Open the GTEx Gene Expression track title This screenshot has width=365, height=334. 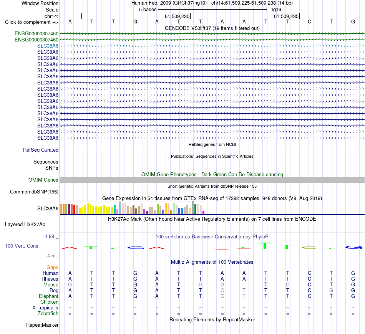(x=212, y=198)
